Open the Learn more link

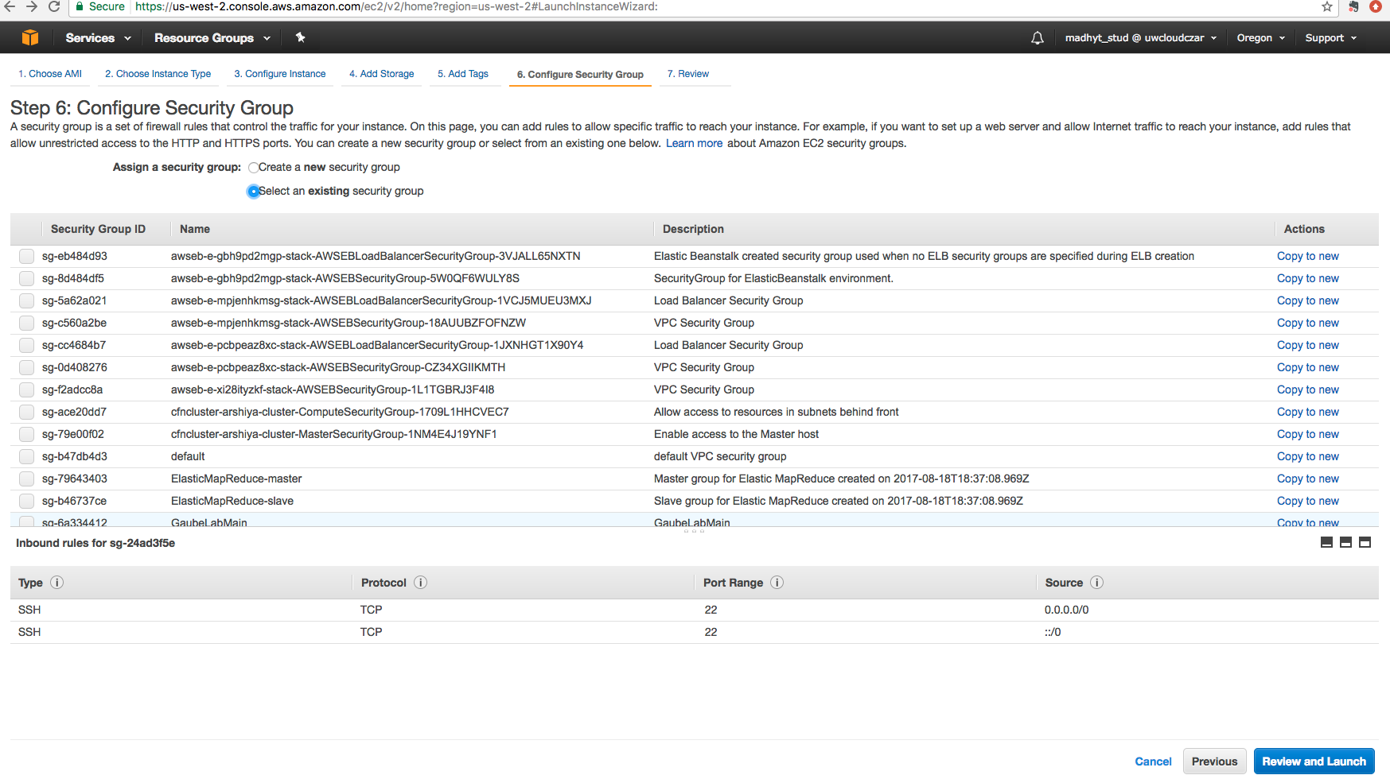694,144
